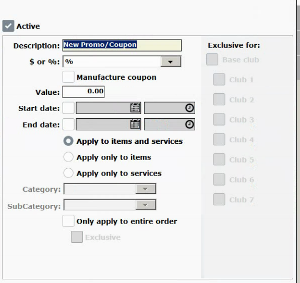Tick the Start date enable checkbox
This screenshot has width=300, height=283.
click(x=68, y=108)
